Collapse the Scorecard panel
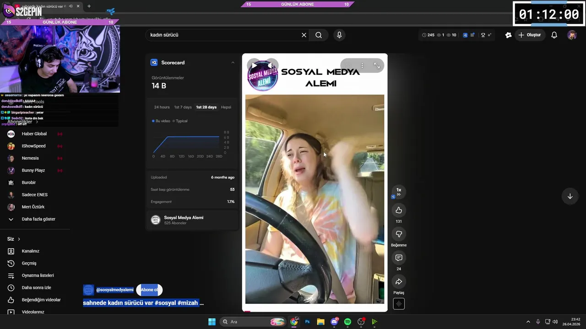586x329 pixels. [x=233, y=63]
